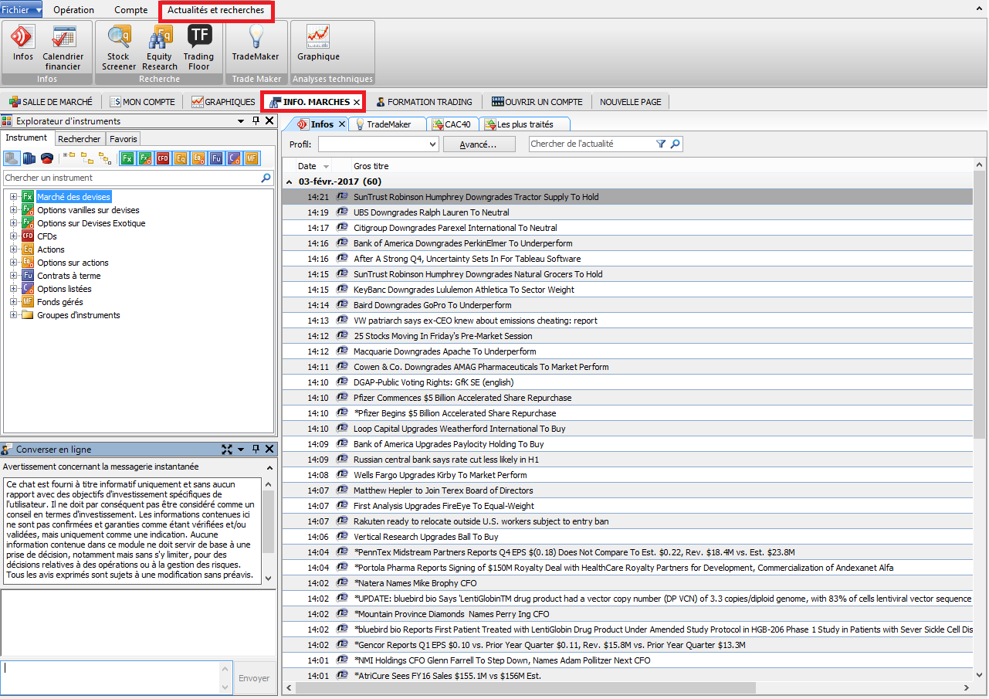
Task: Switch to the CAC40 news tab
Action: coord(451,124)
